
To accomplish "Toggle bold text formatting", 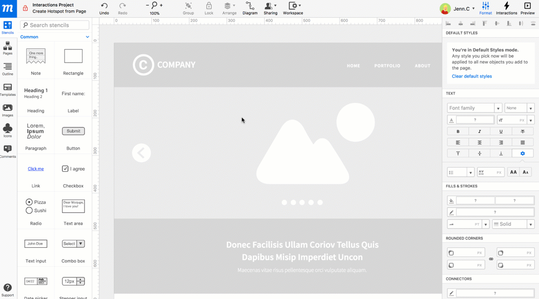I will coord(458,131).
